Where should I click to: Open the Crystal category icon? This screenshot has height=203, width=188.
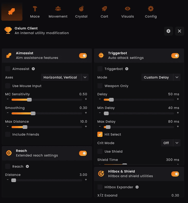(x=81, y=9)
